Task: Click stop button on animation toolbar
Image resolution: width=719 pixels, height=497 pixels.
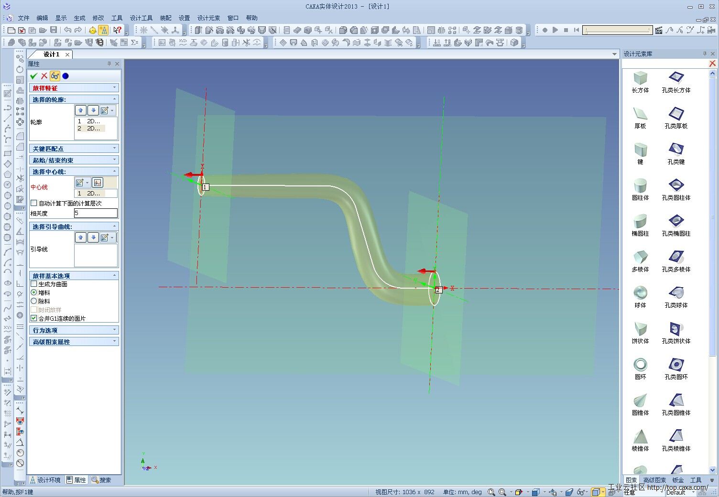Action: tap(566, 30)
